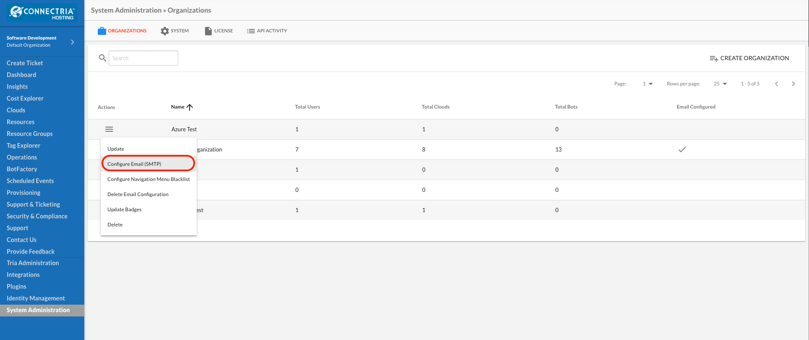Select Delete from the actions menu
The height and width of the screenshot is (340, 809).
coord(149,225)
